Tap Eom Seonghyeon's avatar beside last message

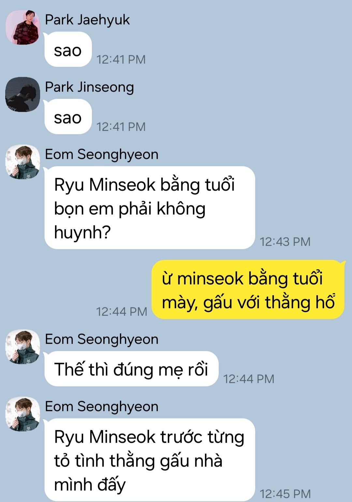(x=23, y=414)
